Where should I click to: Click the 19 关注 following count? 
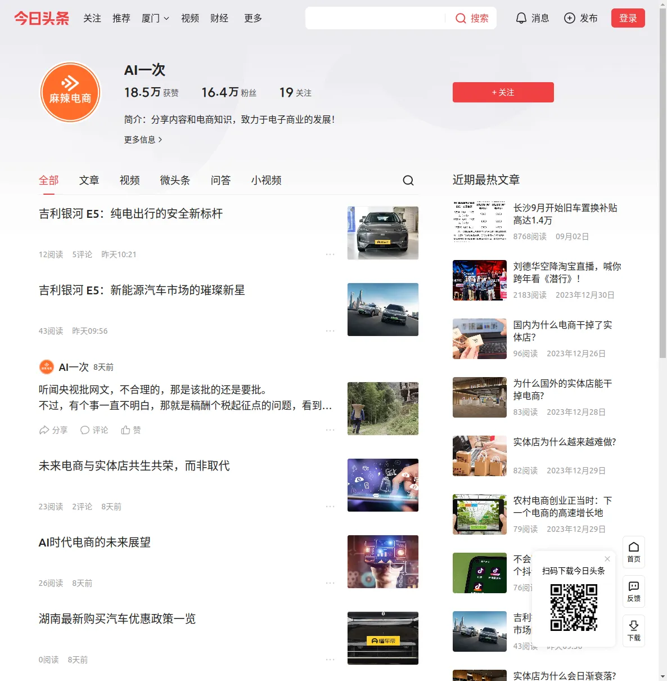point(295,92)
